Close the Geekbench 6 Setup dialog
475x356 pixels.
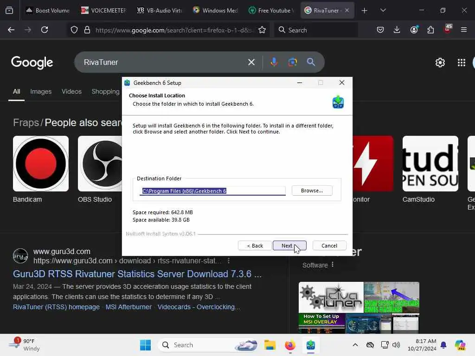[342, 83]
